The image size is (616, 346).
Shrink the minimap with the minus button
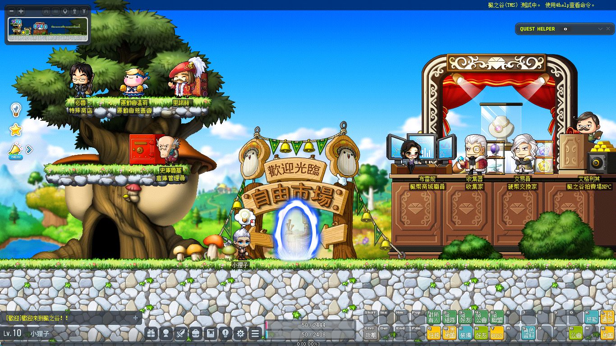(x=12, y=11)
